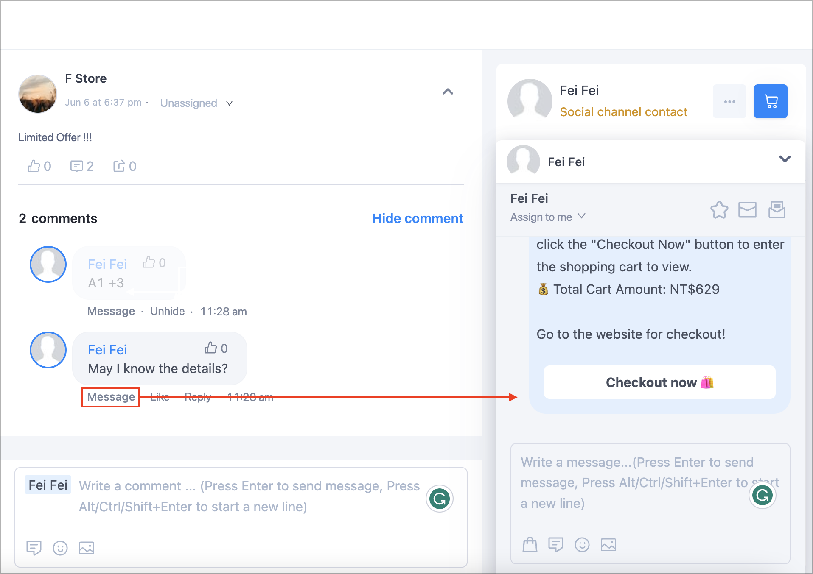Click the Fei Fei tag in comment box
This screenshot has width=813, height=574.
48,485
